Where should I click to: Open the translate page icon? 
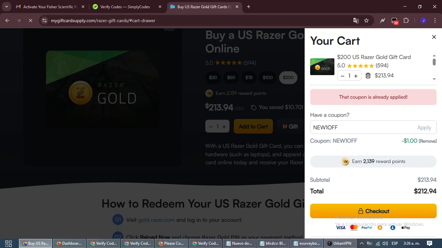tap(356, 21)
